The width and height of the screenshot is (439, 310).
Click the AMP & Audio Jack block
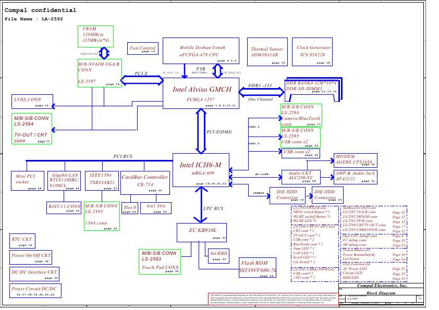coord(355,177)
